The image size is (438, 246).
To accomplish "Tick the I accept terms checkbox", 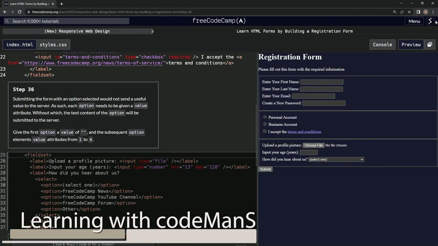I will tap(265, 131).
